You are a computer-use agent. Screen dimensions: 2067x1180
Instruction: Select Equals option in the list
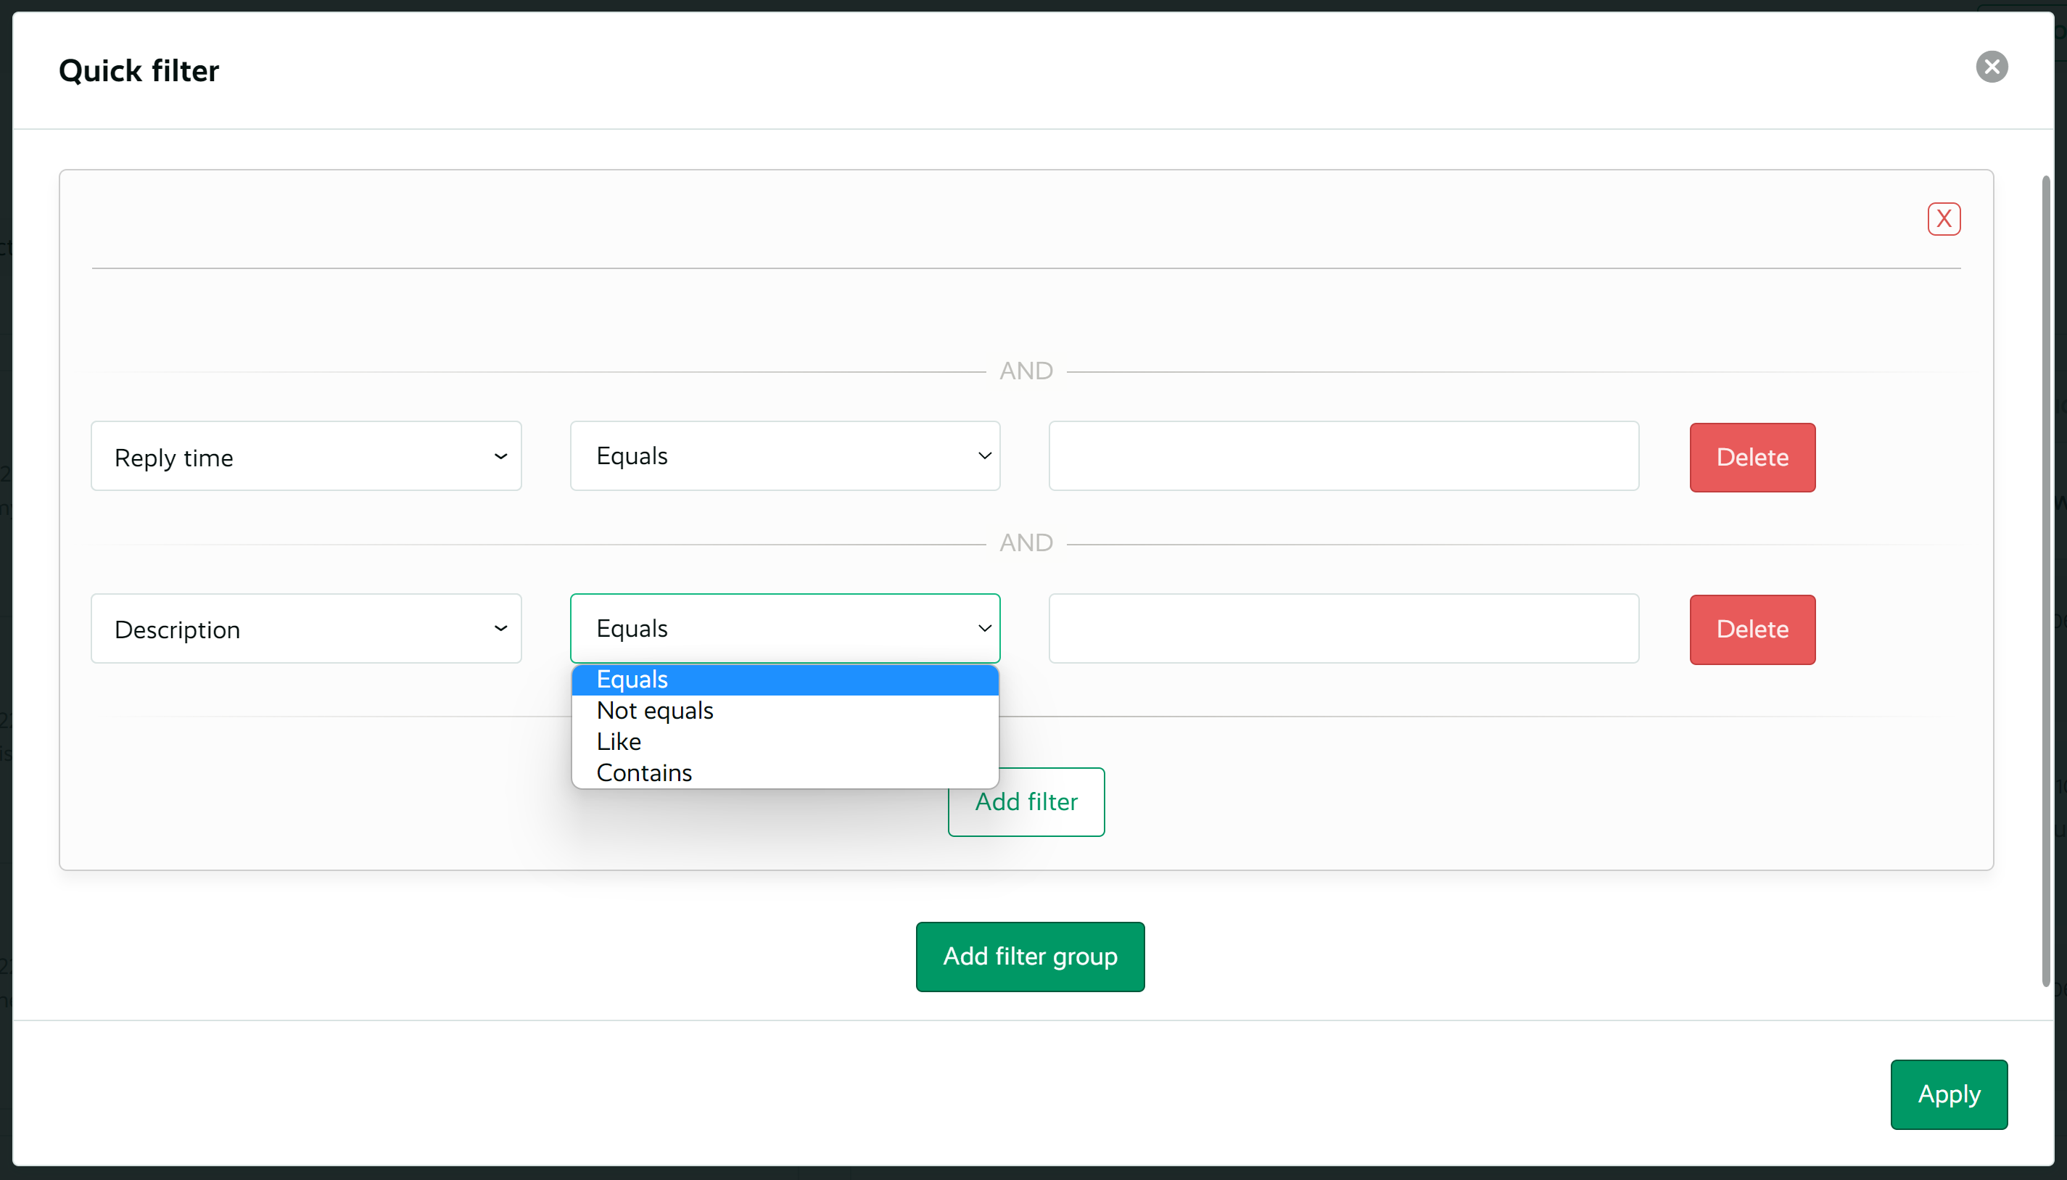pyautogui.click(x=784, y=679)
